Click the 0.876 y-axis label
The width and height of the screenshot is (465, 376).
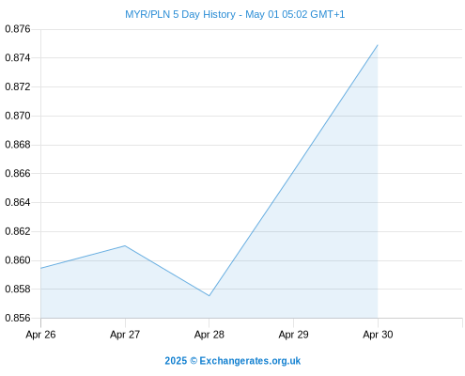[18, 29]
